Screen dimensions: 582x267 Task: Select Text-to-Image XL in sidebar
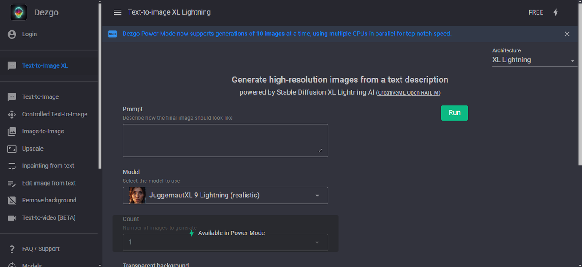tap(45, 65)
